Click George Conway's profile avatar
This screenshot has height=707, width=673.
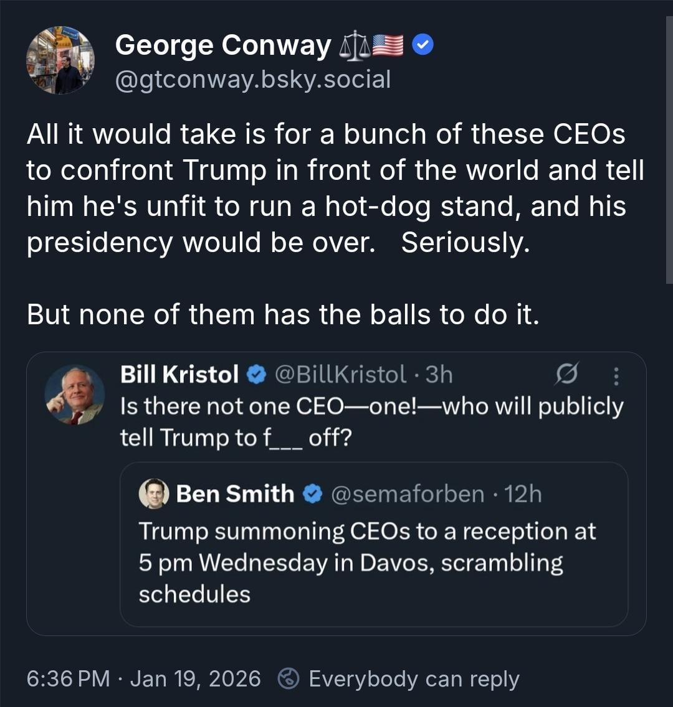pyautogui.click(x=60, y=60)
